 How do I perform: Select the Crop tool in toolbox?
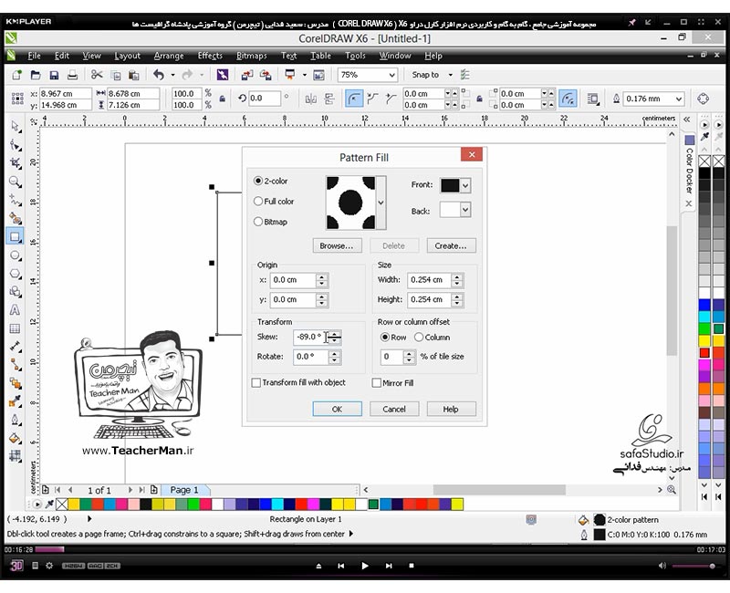point(16,163)
